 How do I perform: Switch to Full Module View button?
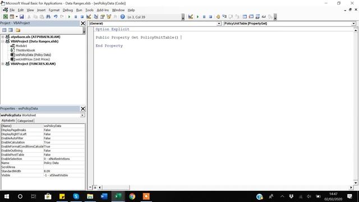tap(95, 187)
